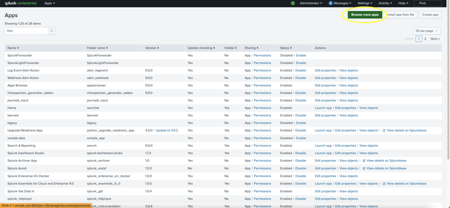Click external link icon in Splunk Assist row

tap(363, 168)
